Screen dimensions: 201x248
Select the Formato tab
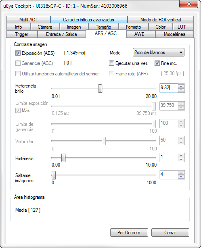pos(134,27)
